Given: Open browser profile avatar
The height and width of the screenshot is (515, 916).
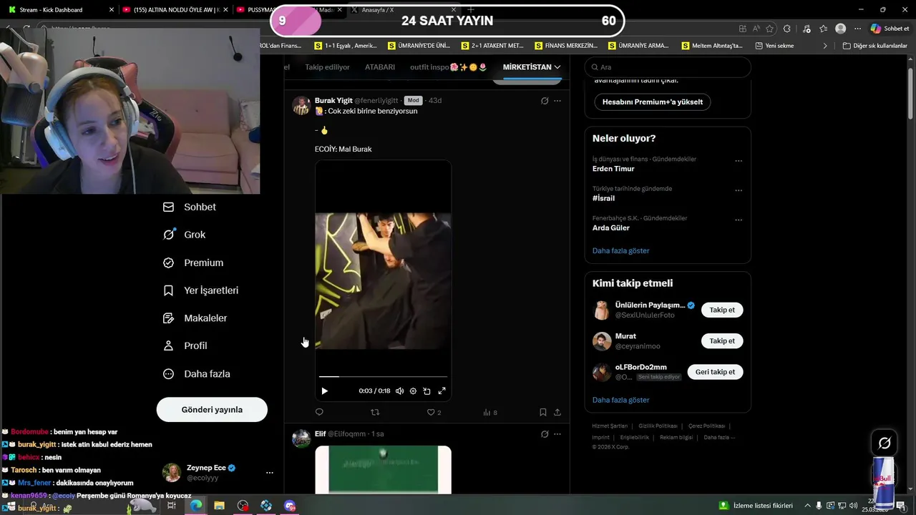Looking at the screenshot, I should [x=840, y=29].
